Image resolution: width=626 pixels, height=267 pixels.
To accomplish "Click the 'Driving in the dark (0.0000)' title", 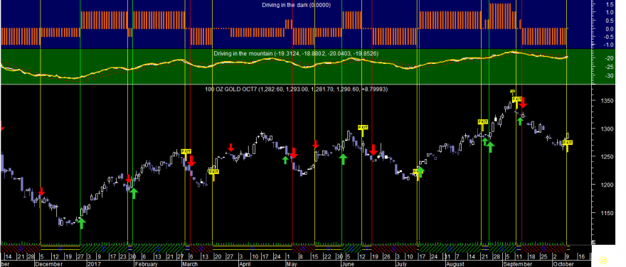I will pyautogui.click(x=296, y=5).
